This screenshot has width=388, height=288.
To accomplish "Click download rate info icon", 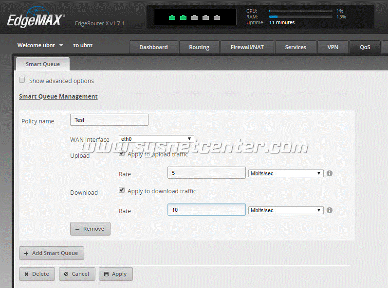I will pyautogui.click(x=330, y=210).
